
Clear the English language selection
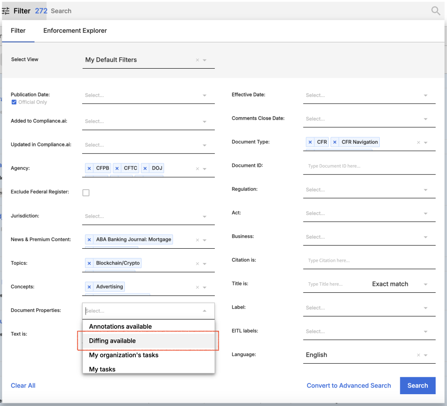tap(418, 355)
